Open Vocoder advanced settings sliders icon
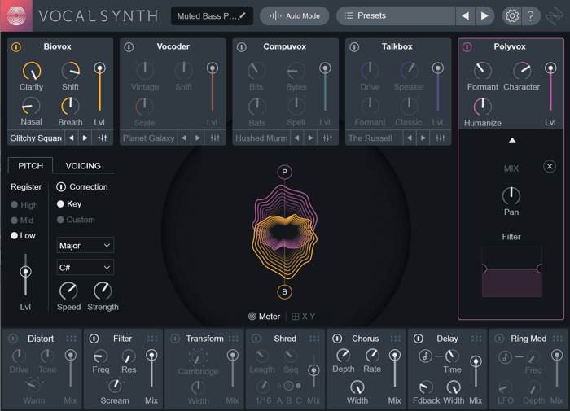Screen dimensions: 570x411 (x=215, y=138)
